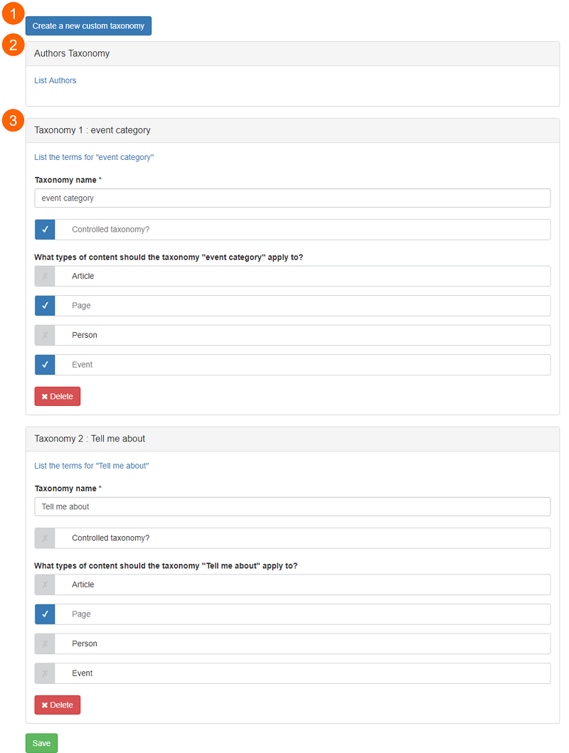This screenshot has width=569, height=753.
Task: Enable Controlled taxonomy for Tell me about
Action: tap(45, 538)
